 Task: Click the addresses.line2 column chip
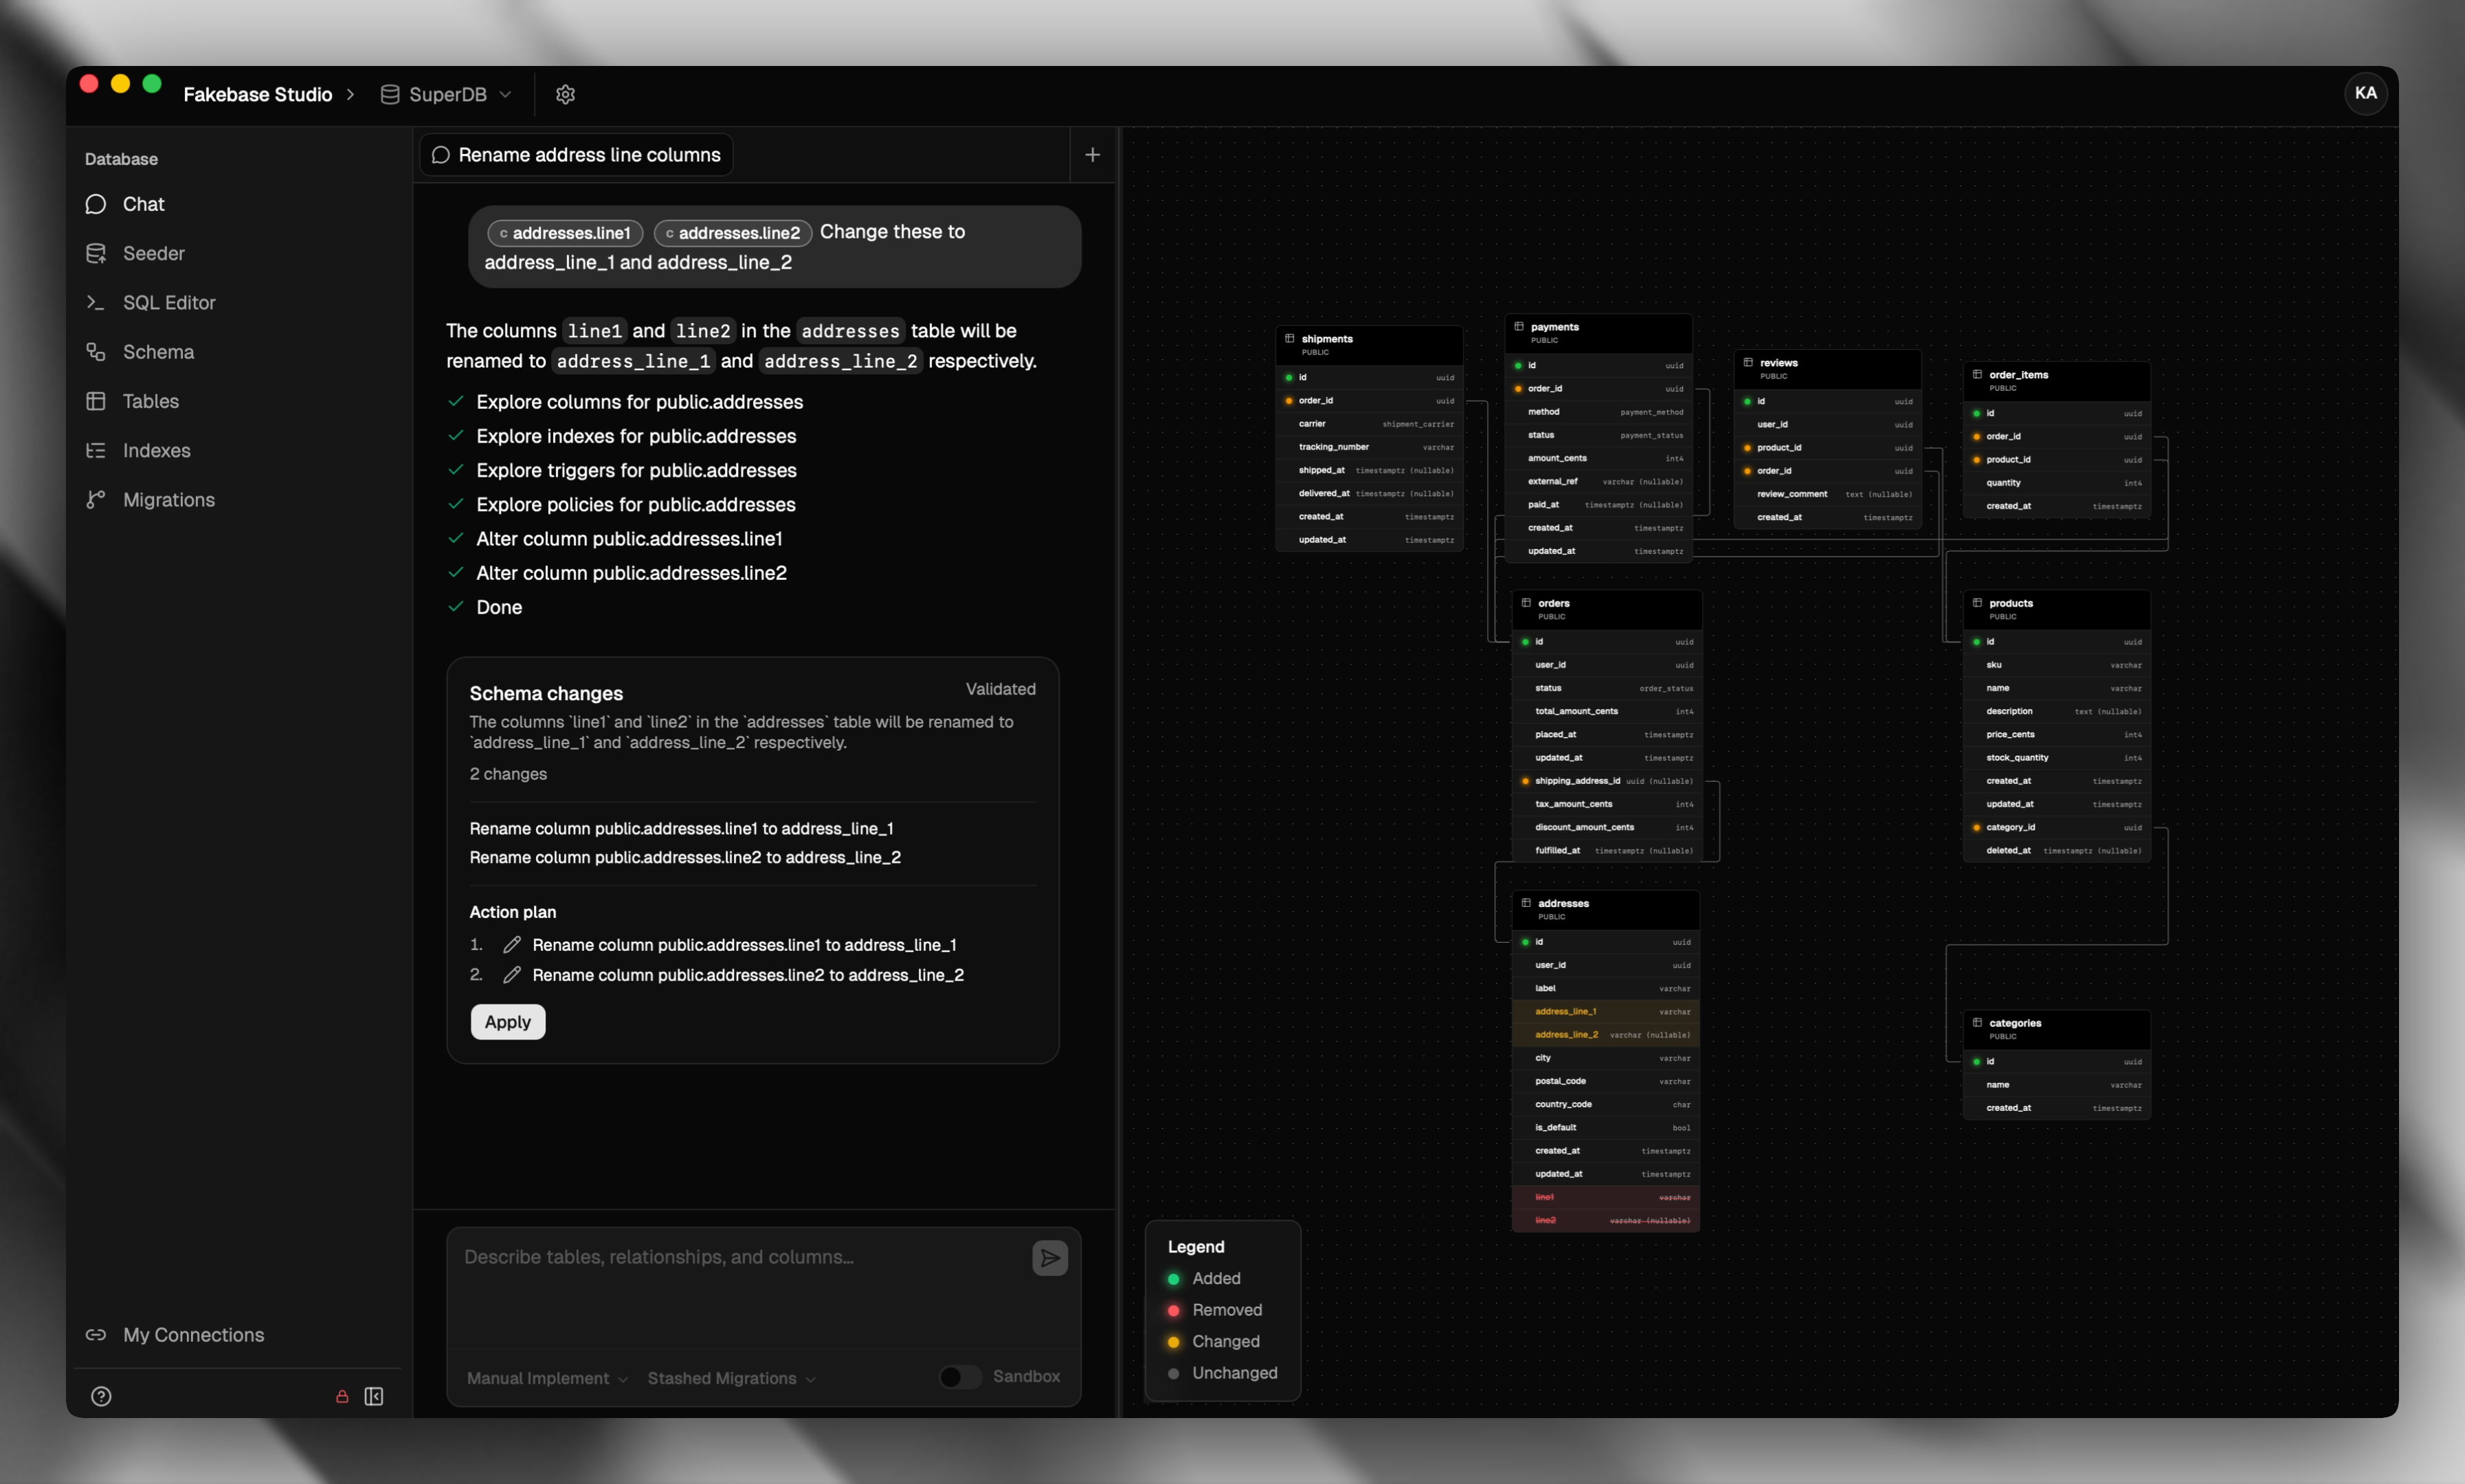[733, 233]
